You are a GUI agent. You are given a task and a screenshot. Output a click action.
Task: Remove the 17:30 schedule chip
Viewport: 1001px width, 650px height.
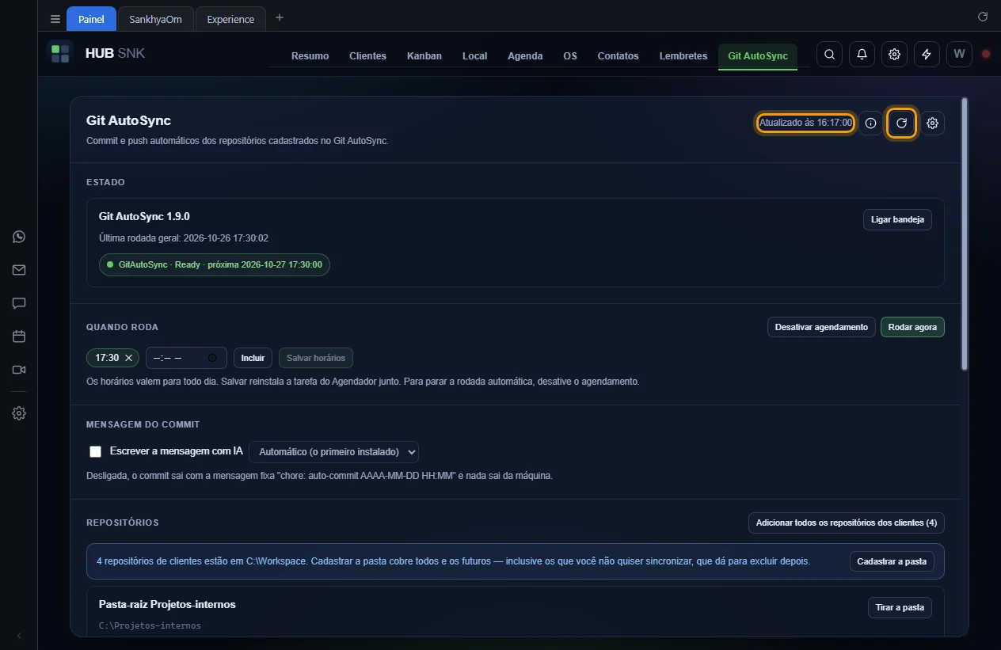coord(128,358)
